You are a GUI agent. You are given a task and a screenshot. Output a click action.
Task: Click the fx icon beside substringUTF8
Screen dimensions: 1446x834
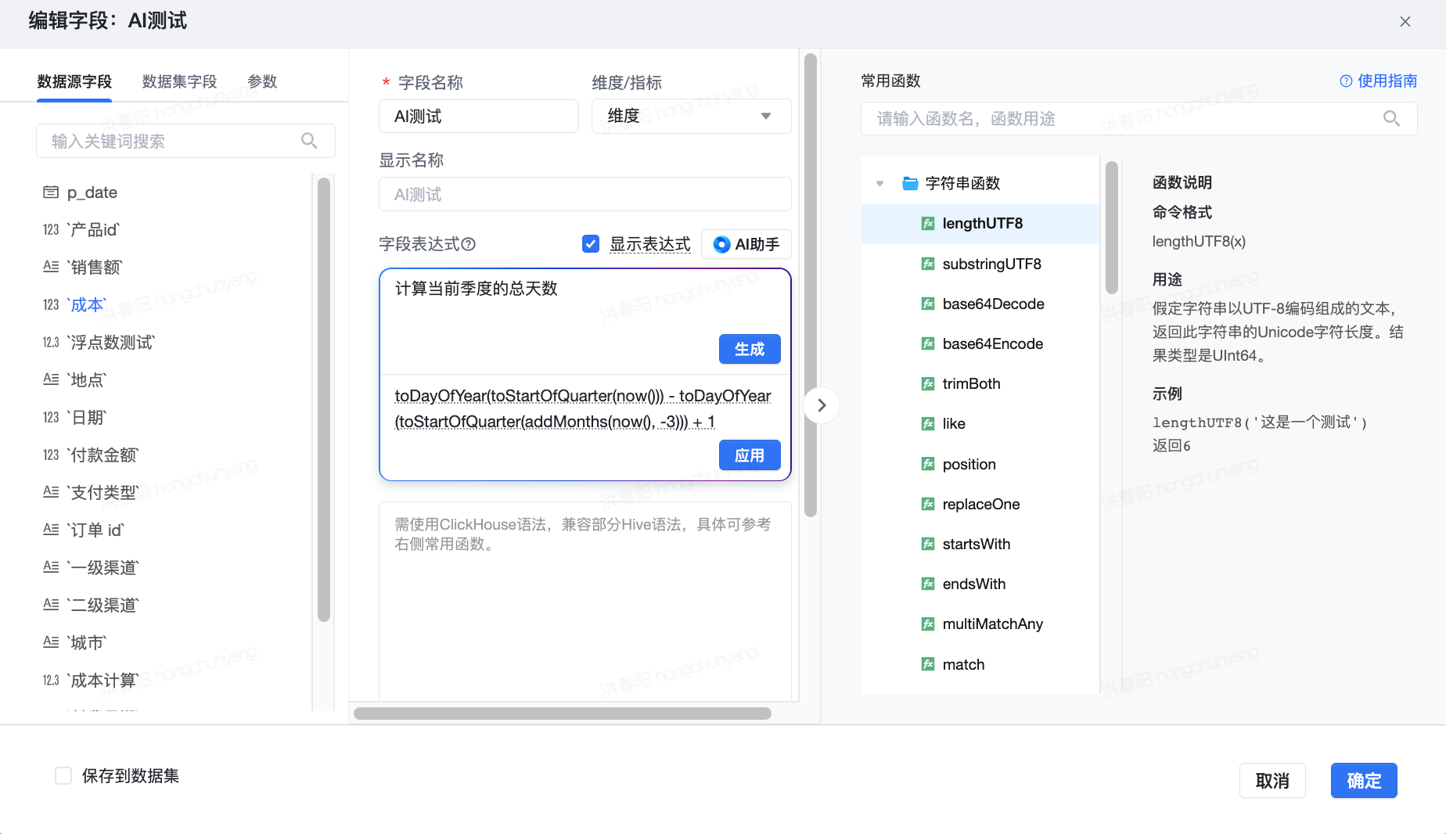click(x=928, y=264)
